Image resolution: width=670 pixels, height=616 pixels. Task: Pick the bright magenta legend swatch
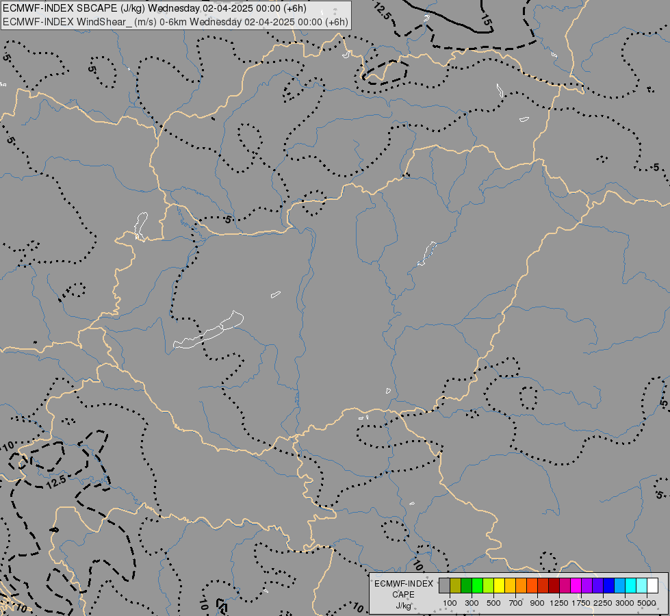point(576,586)
